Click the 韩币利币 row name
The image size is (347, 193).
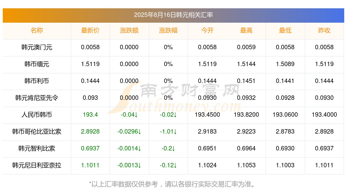[x=37, y=81]
